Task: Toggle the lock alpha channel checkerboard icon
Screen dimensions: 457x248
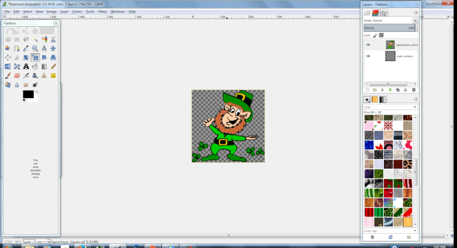Action: click(x=381, y=35)
